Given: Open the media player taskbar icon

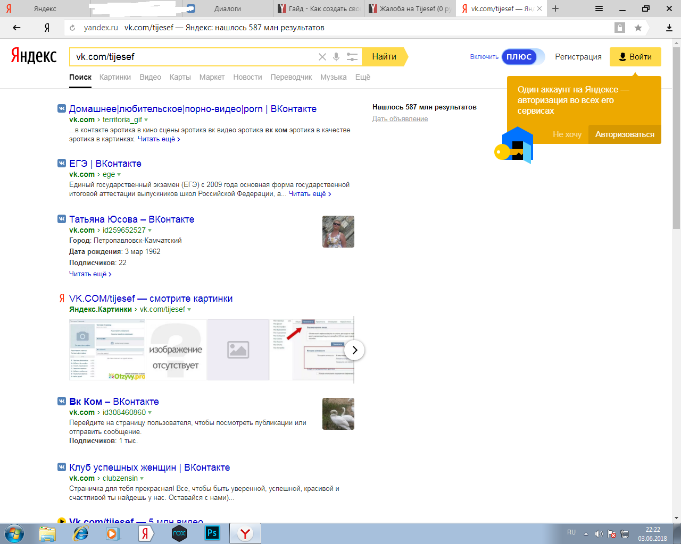Looking at the screenshot, I should [x=113, y=533].
